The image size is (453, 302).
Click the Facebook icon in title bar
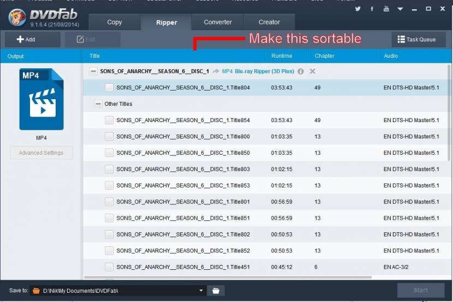tap(372, 9)
